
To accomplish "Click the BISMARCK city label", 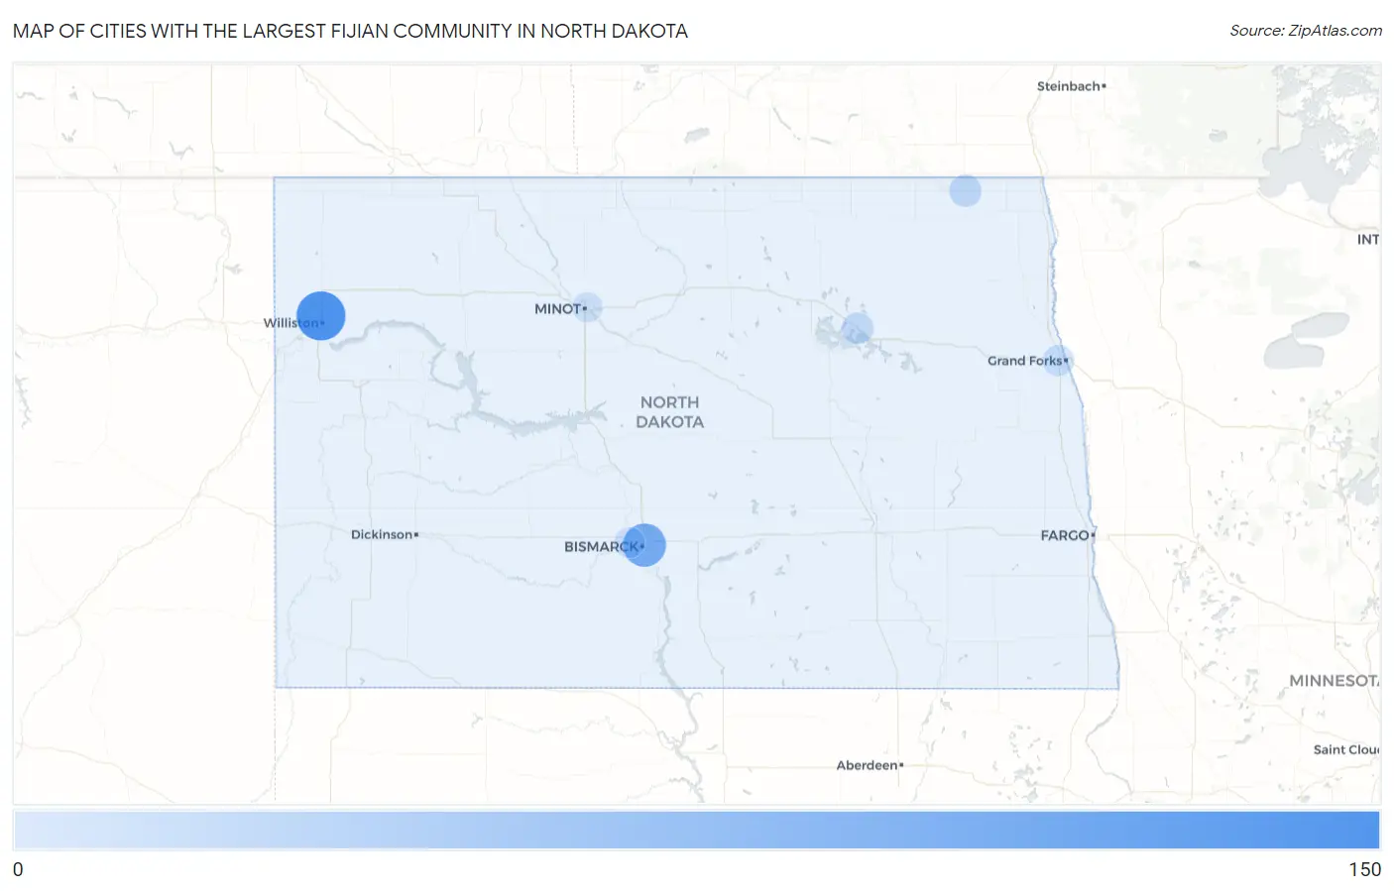I will 603,547.
